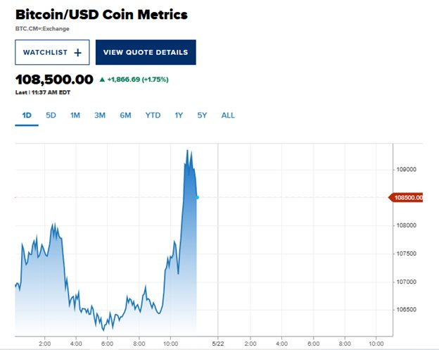Click the blue current-price dot on chart
Viewport: 439px width, 350px height.
[x=197, y=197]
